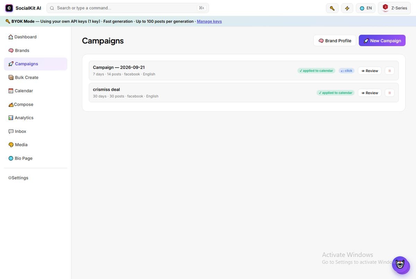Open Brands in sidebar
Screen dimensions: 416x279
pyautogui.click(x=36, y=51)
